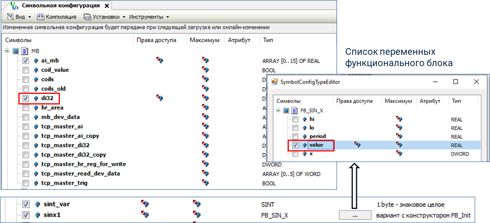
Task: Click the Компиляция build icon
Action: 40,17
